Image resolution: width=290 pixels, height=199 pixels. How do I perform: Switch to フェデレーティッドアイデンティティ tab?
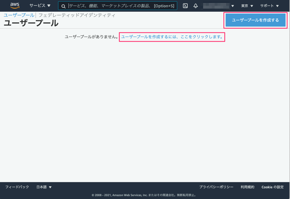click(x=77, y=15)
